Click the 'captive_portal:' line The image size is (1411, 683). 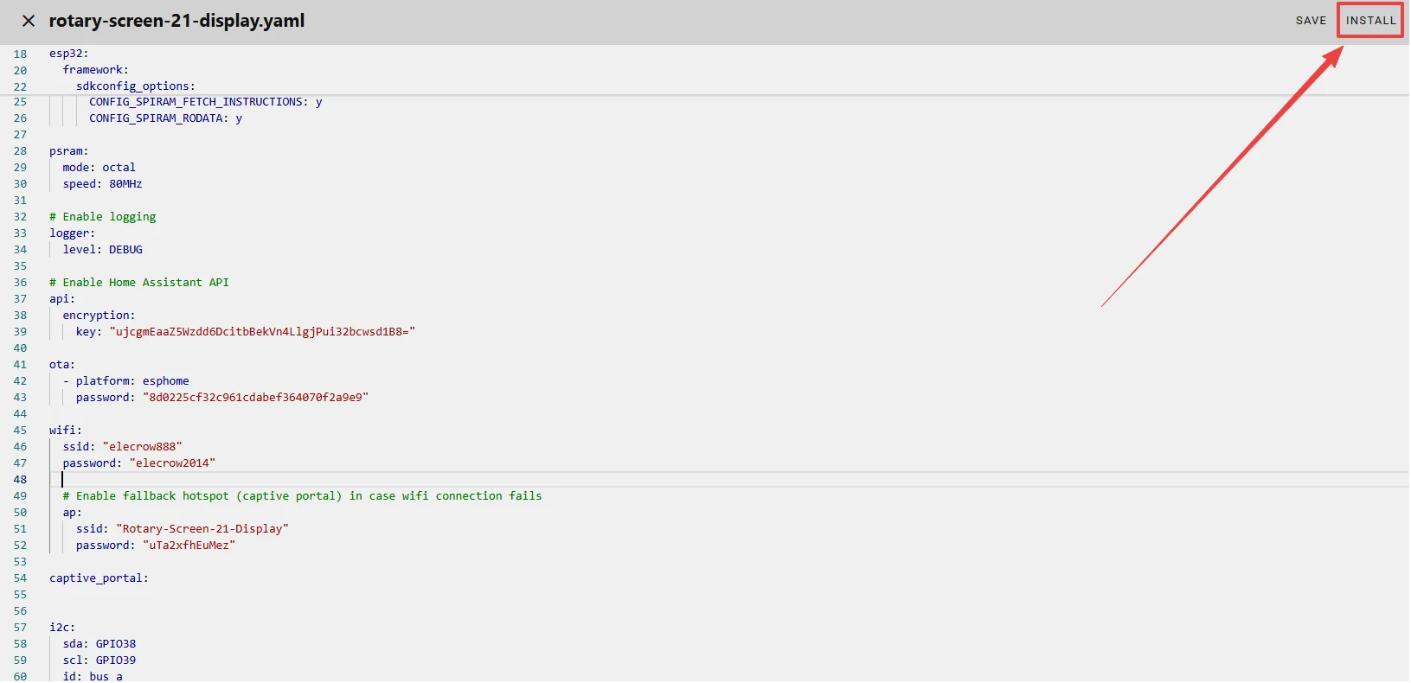tap(99, 578)
